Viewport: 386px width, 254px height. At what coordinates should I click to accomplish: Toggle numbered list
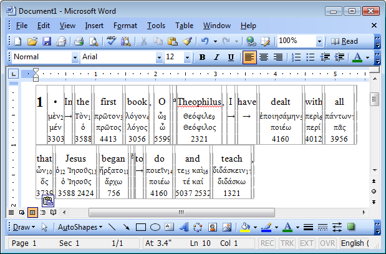click(x=296, y=57)
